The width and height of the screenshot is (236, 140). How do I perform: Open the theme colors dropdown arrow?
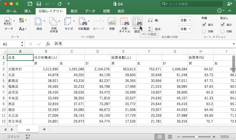tap(26, 20)
